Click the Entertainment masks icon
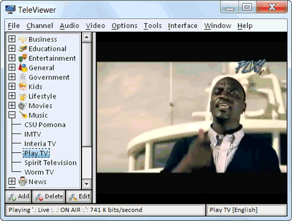Viewport: 292px width, 221px height. pyautogui.click(x=23, y=58)
